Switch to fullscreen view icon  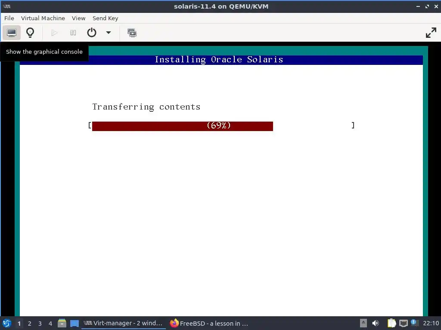(x=431, y=33)
